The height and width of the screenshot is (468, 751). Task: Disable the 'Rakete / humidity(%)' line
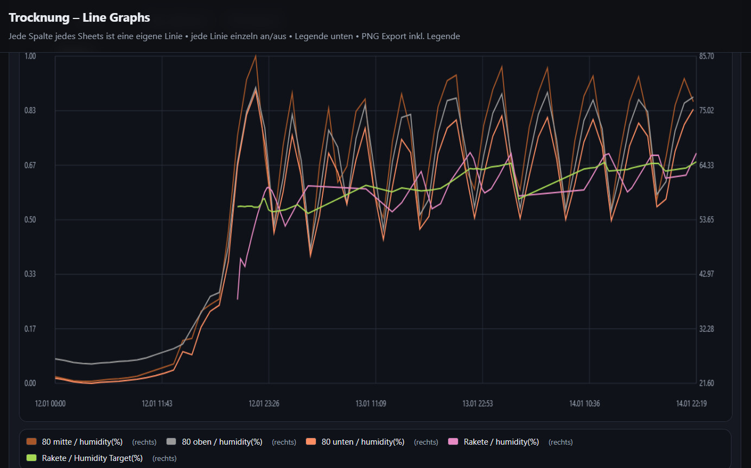click(501, 442)
